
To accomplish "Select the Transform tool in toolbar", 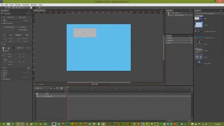I will tap(6, 8).
